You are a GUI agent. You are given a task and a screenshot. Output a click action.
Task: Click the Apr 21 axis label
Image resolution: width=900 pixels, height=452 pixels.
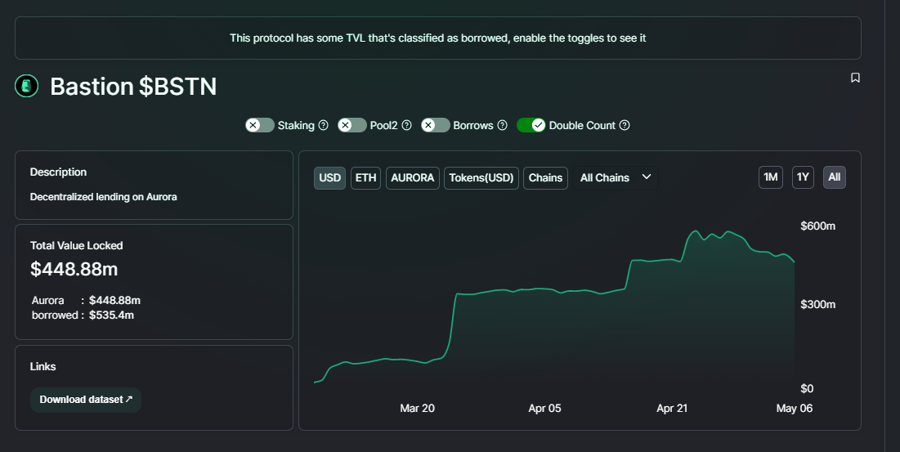point(672,409)
